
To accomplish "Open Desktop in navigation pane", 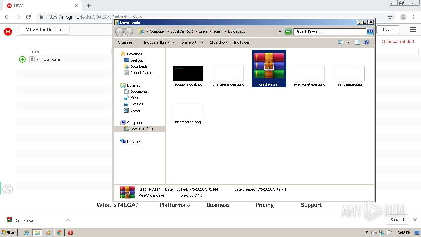I will pyautogui.click(x=136, y=60).
